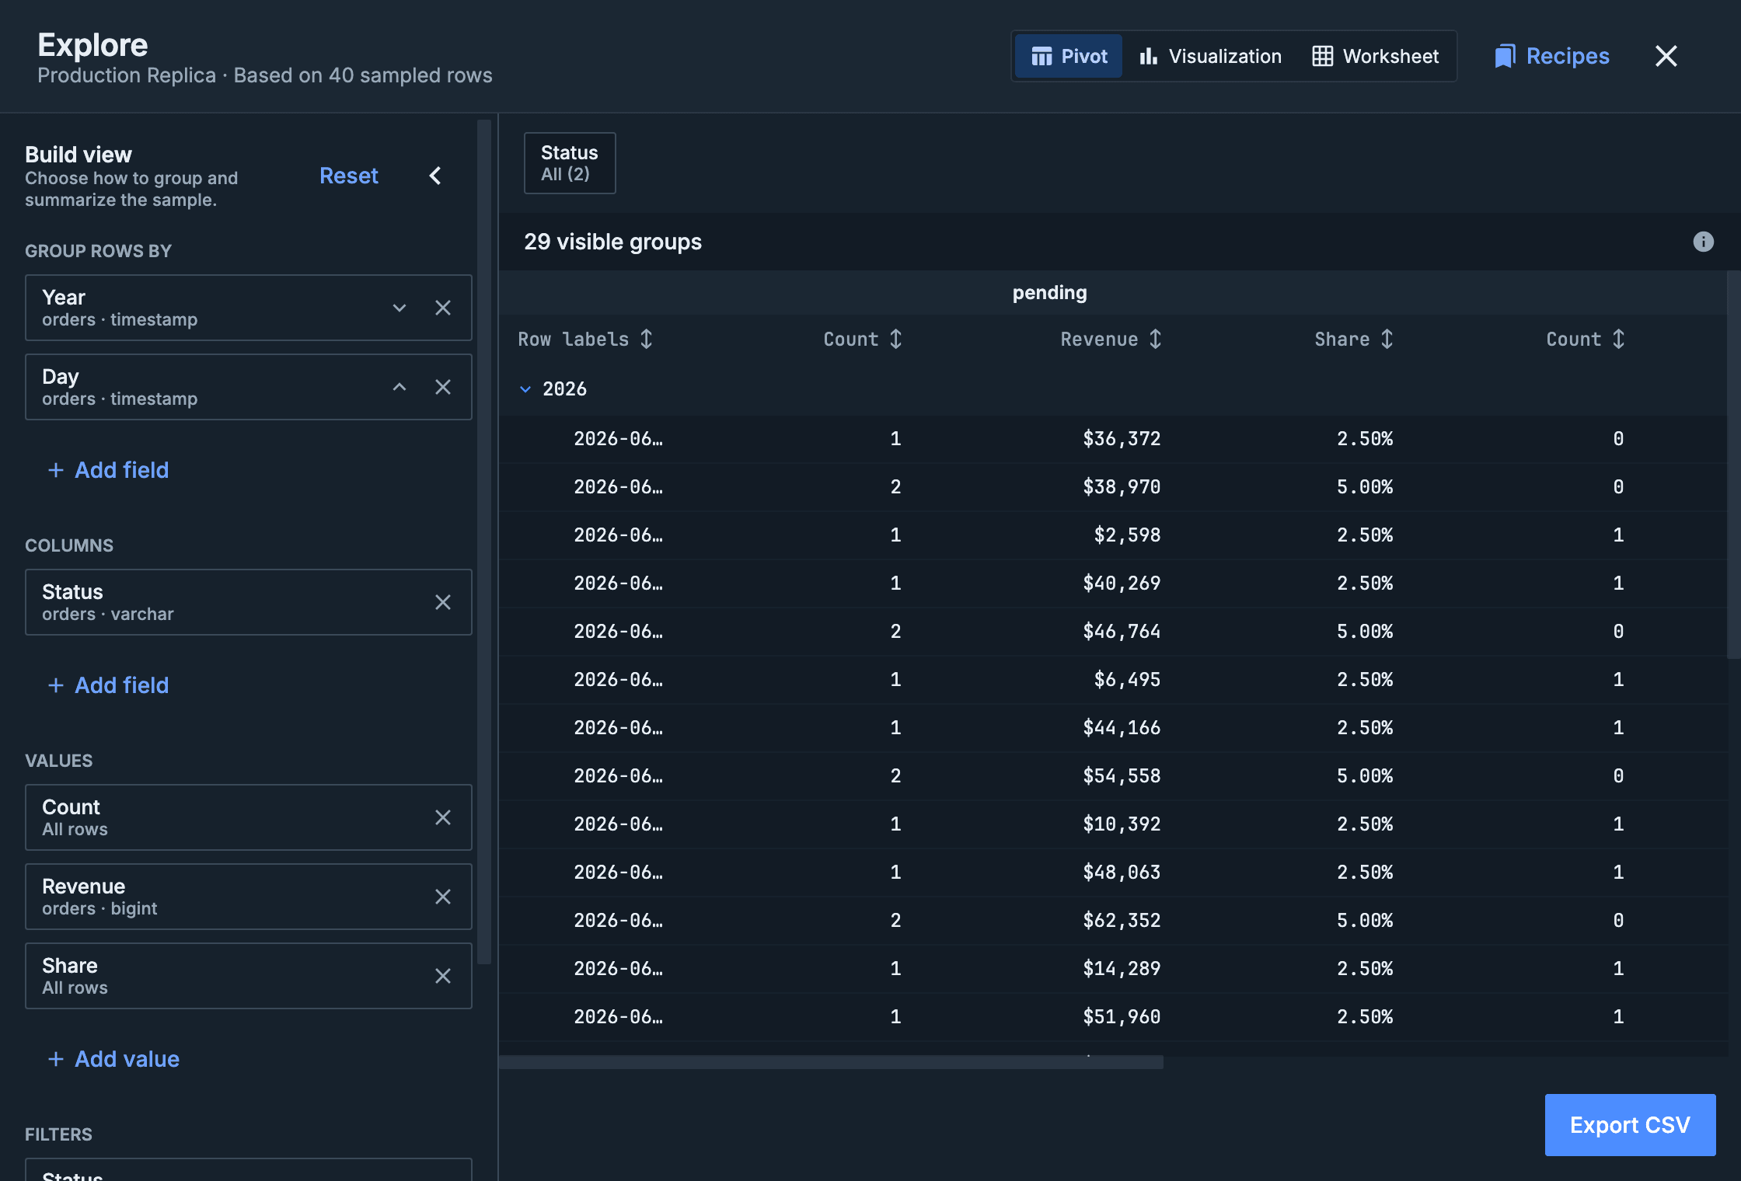The image size is (1741, 1181).
Task: Sort by second Count column
Action: coord(1586,339)
